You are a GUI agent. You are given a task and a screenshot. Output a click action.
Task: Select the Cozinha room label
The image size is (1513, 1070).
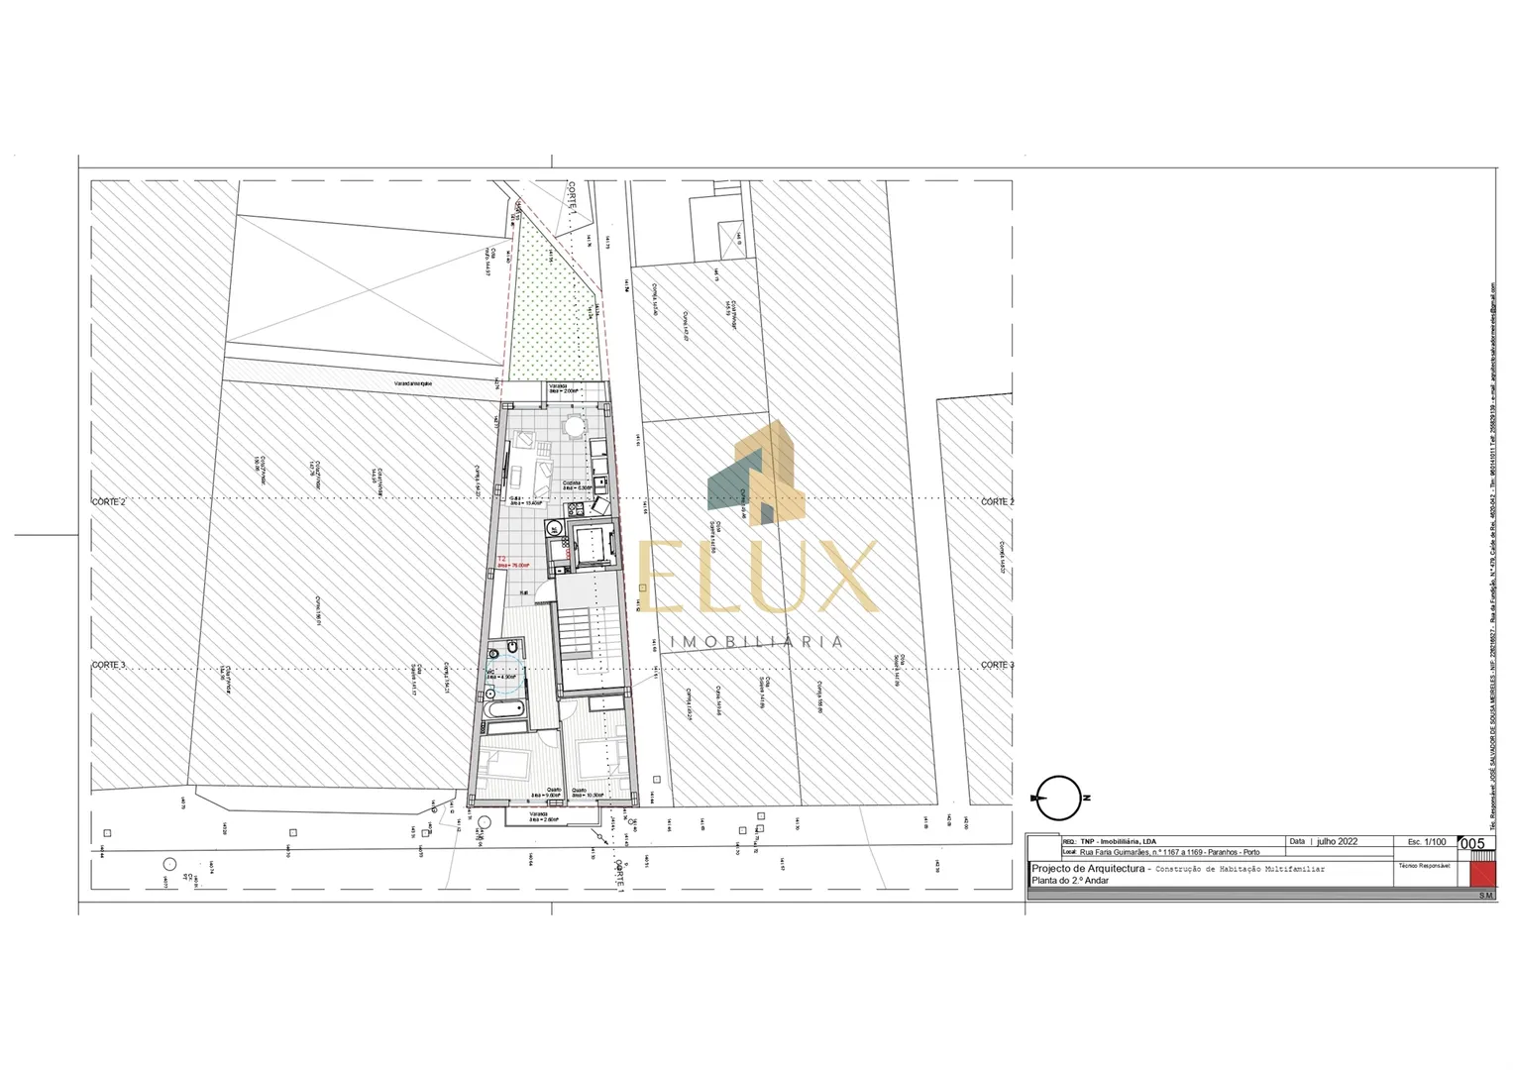(574, 482)
